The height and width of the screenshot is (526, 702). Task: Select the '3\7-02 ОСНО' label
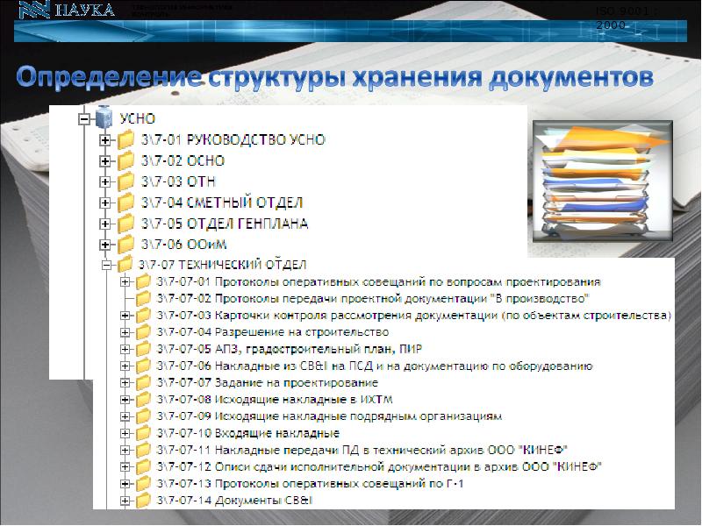coord(183,161)
